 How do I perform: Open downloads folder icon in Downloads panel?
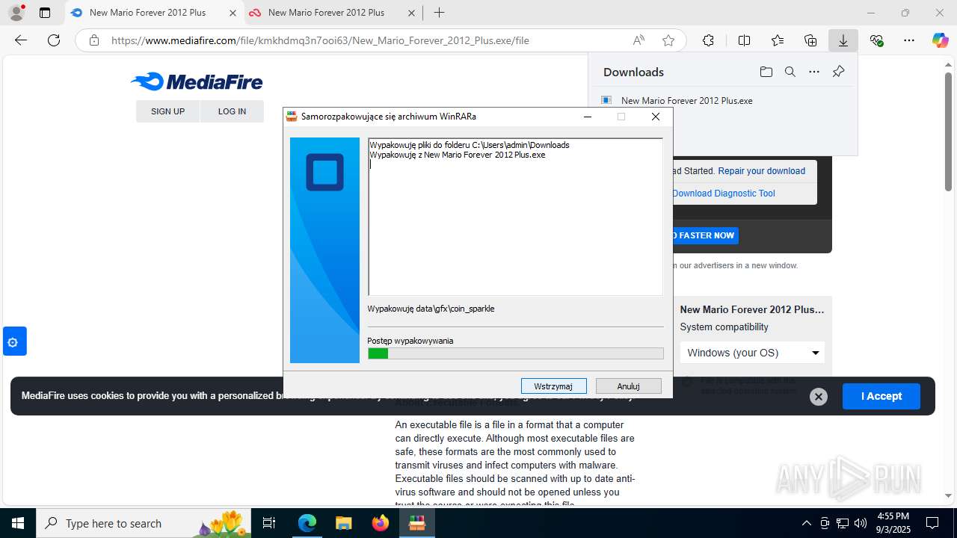tap(766, 72)
